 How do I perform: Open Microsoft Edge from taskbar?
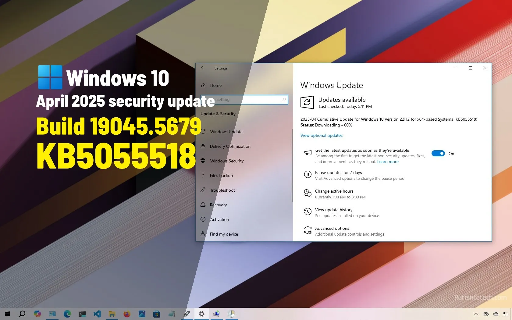click(67, 314)
